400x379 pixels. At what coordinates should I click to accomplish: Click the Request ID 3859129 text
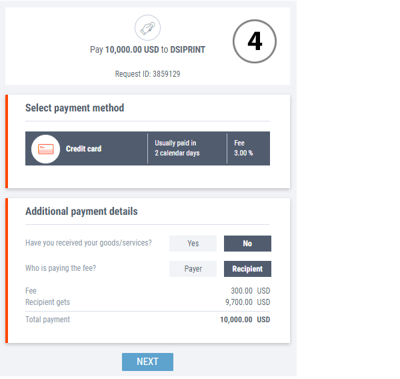click(x=147, y=74)
